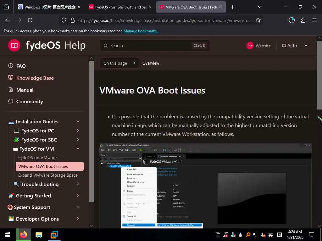Open the FAQ section
This screenshot has width=322, height=241.
click(x=21, y=66)
